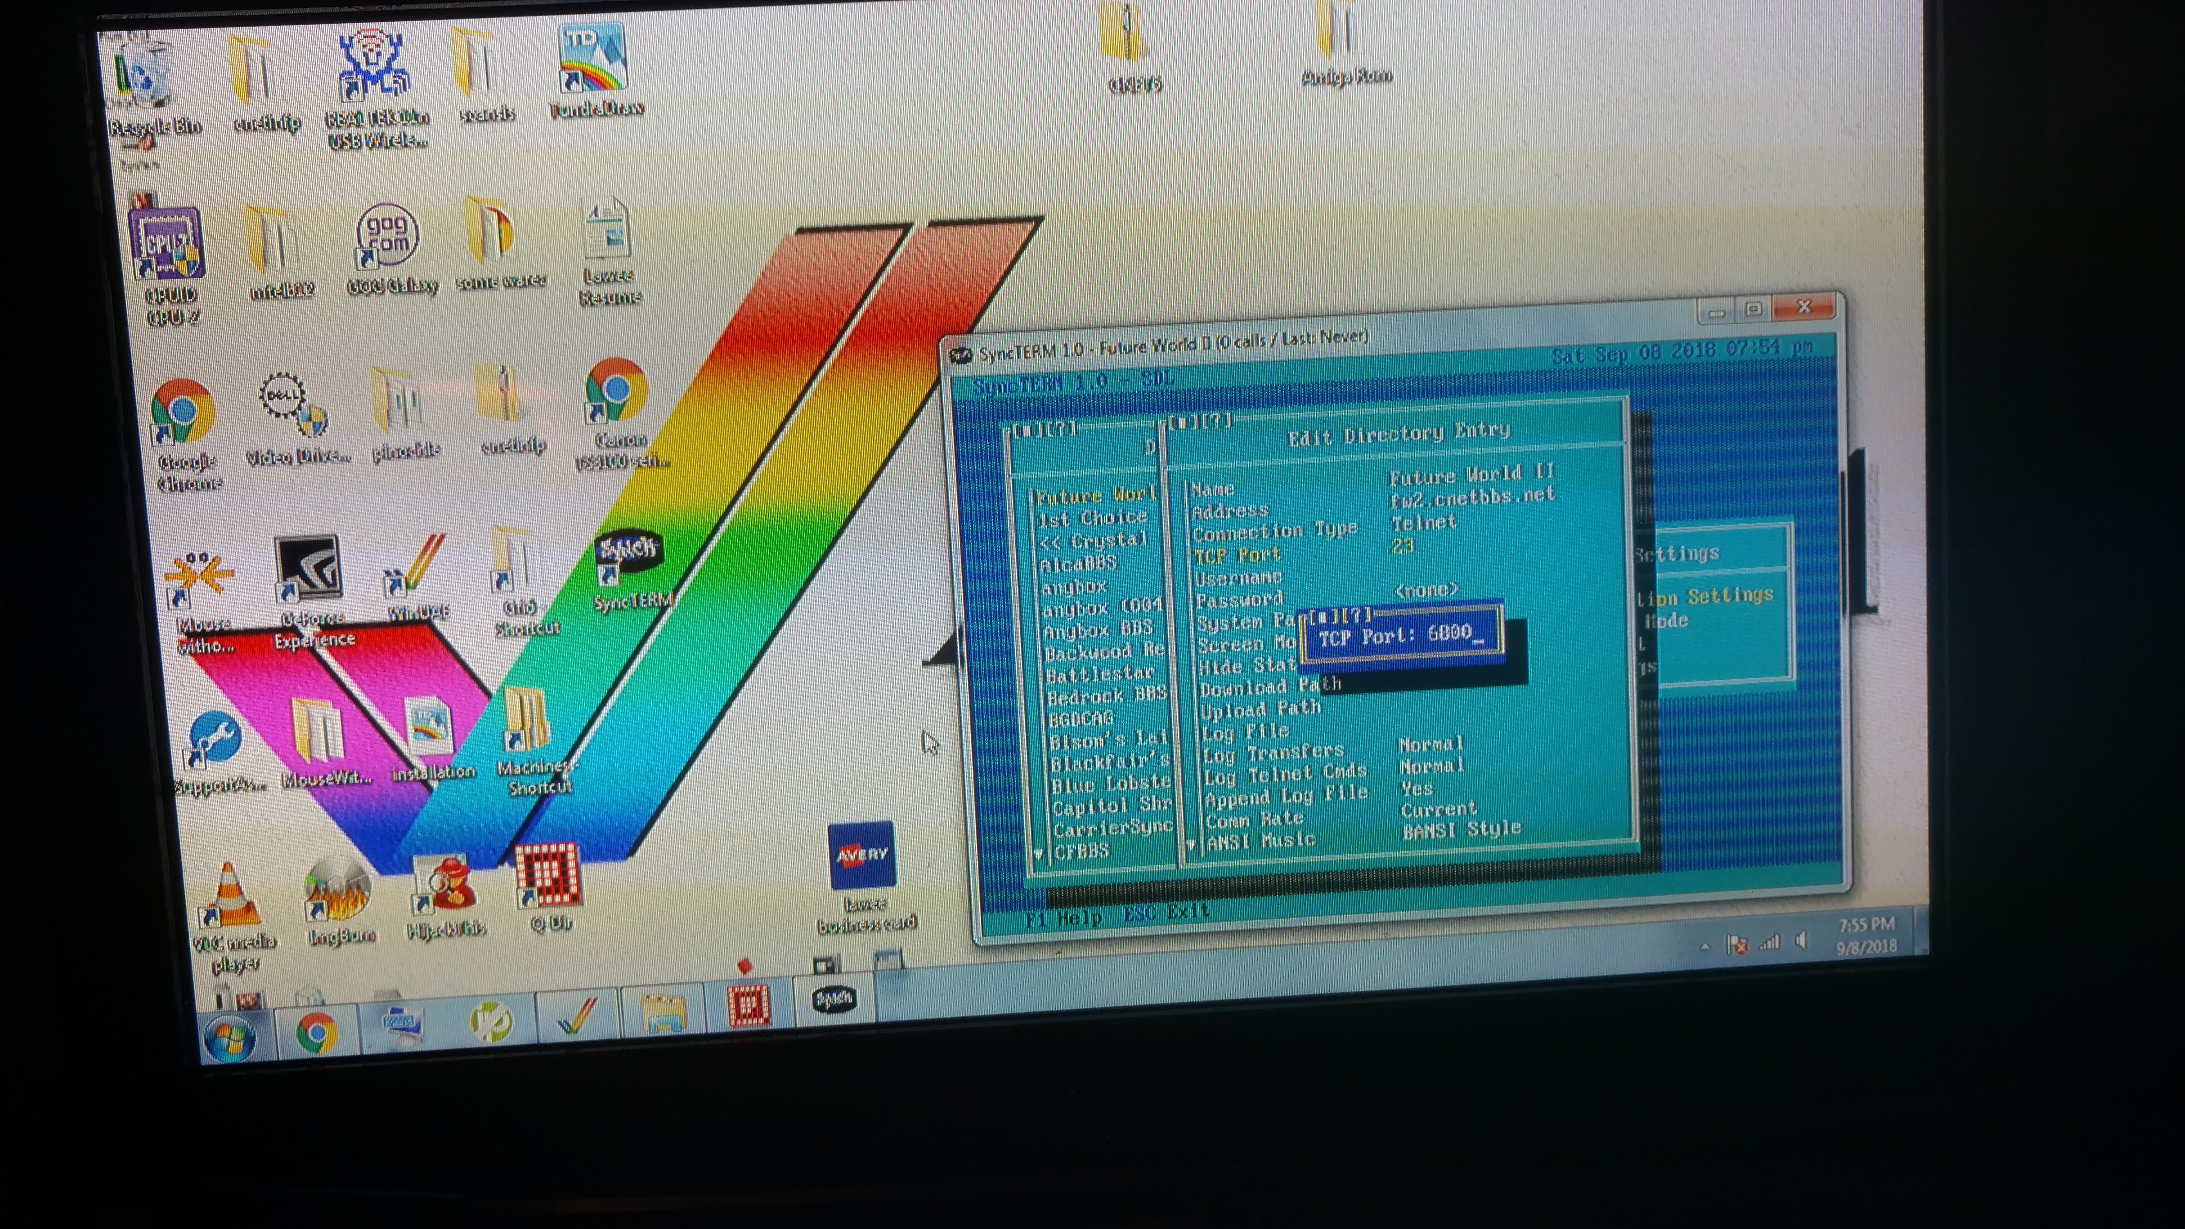Viewport: 2185px width, 1229px height.
Task: Click the TCP Port input field
Action: pyautogui.click(x=1456, y=634)
